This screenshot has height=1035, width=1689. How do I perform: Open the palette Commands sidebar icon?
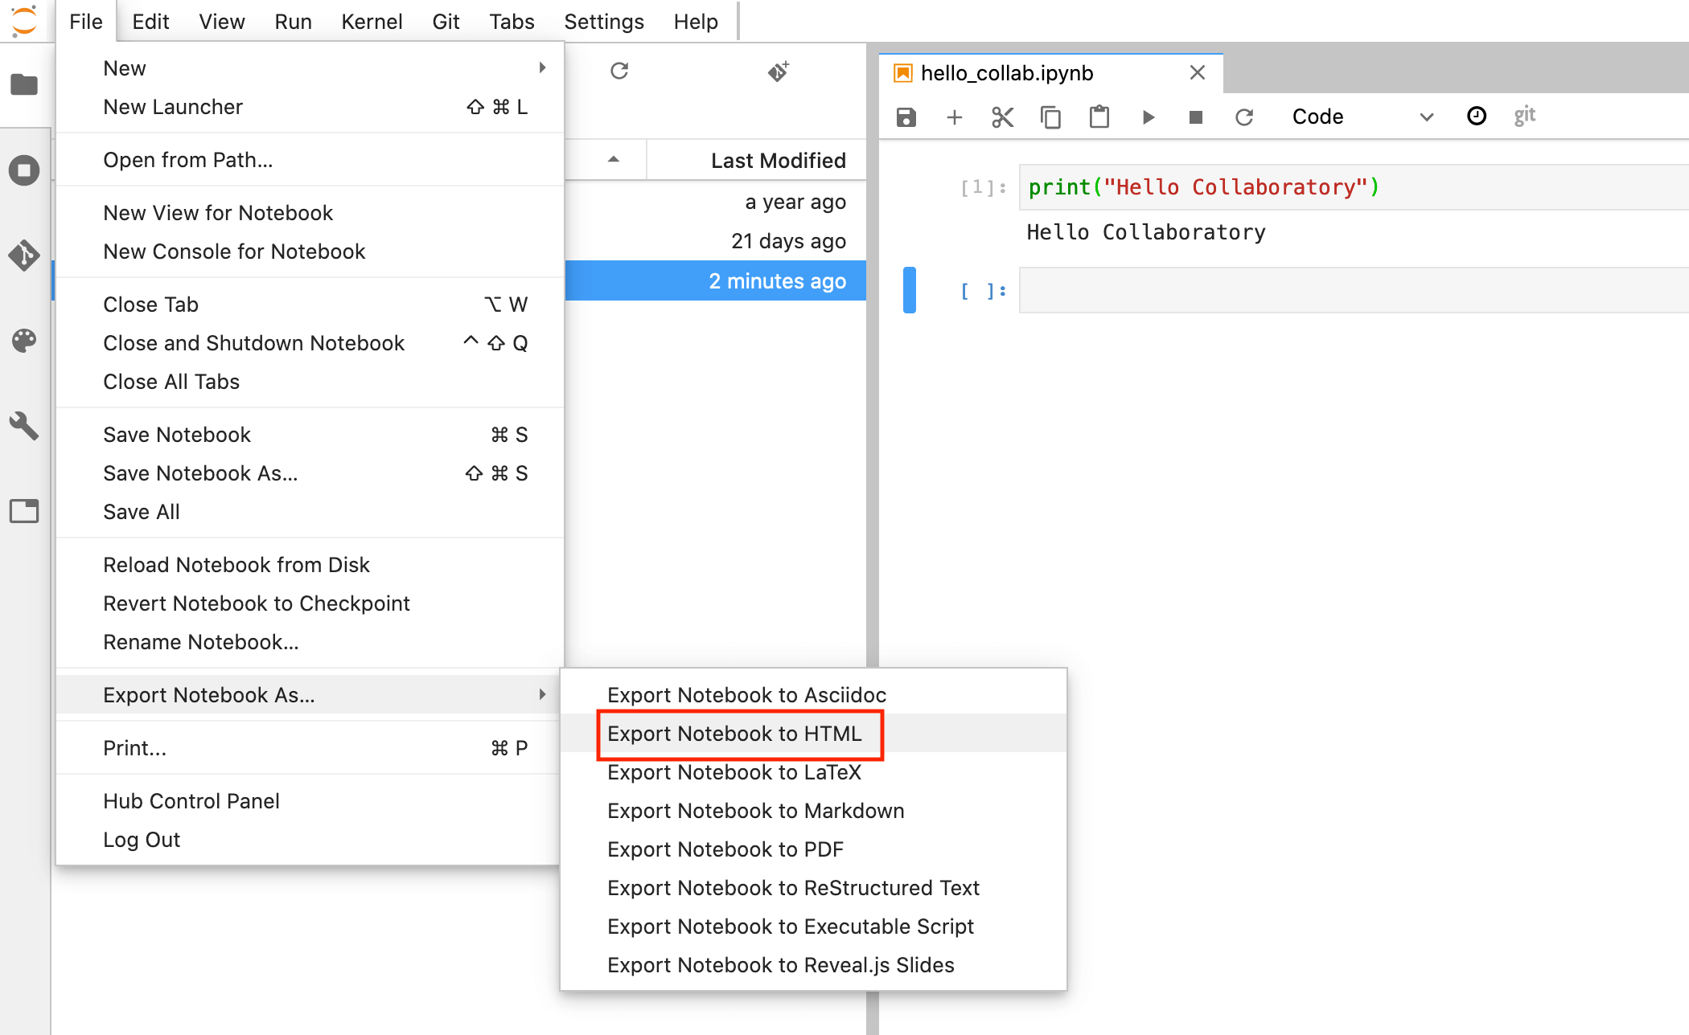(24, 341)
